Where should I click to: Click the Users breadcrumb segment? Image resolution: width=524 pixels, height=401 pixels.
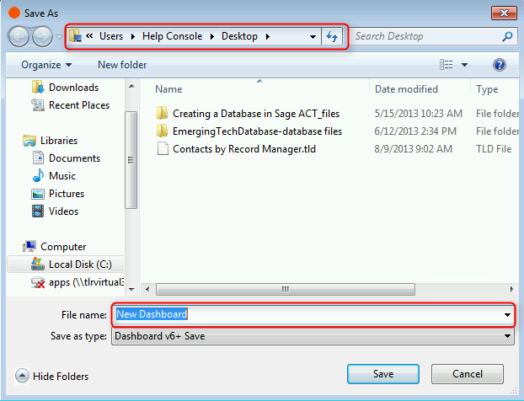pos(111,36)
